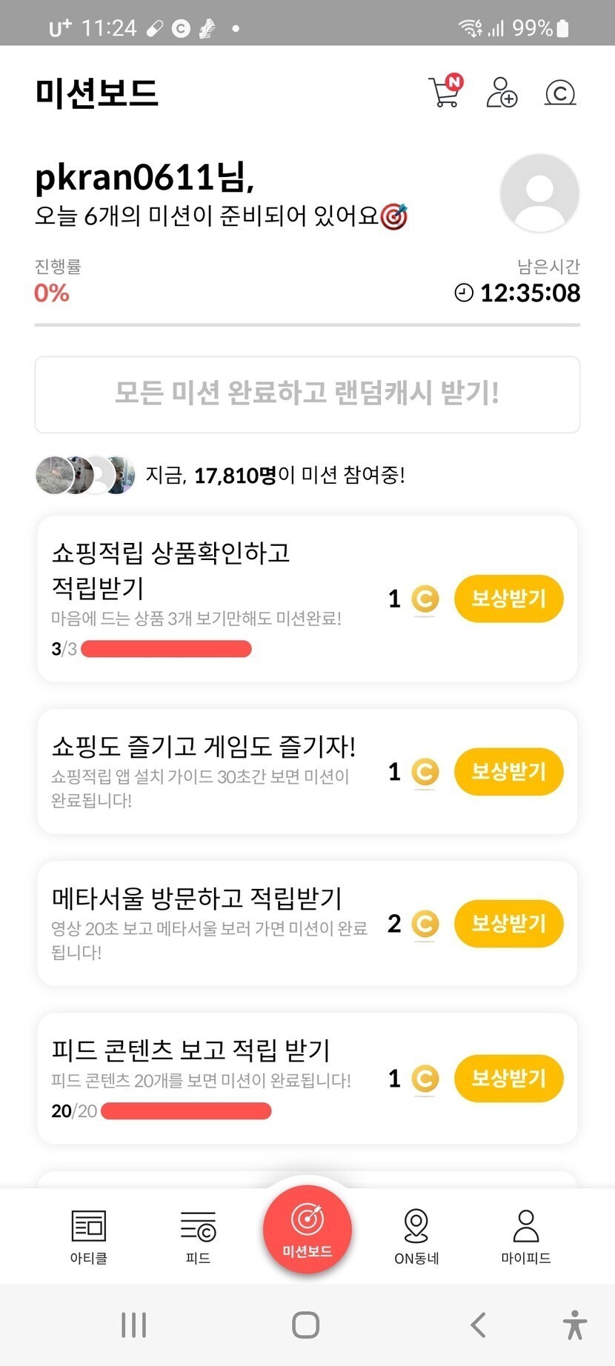Tap participant avatars beside 17,810명 text
This screenshot has width=615, height=1366.
click(85, 475)
